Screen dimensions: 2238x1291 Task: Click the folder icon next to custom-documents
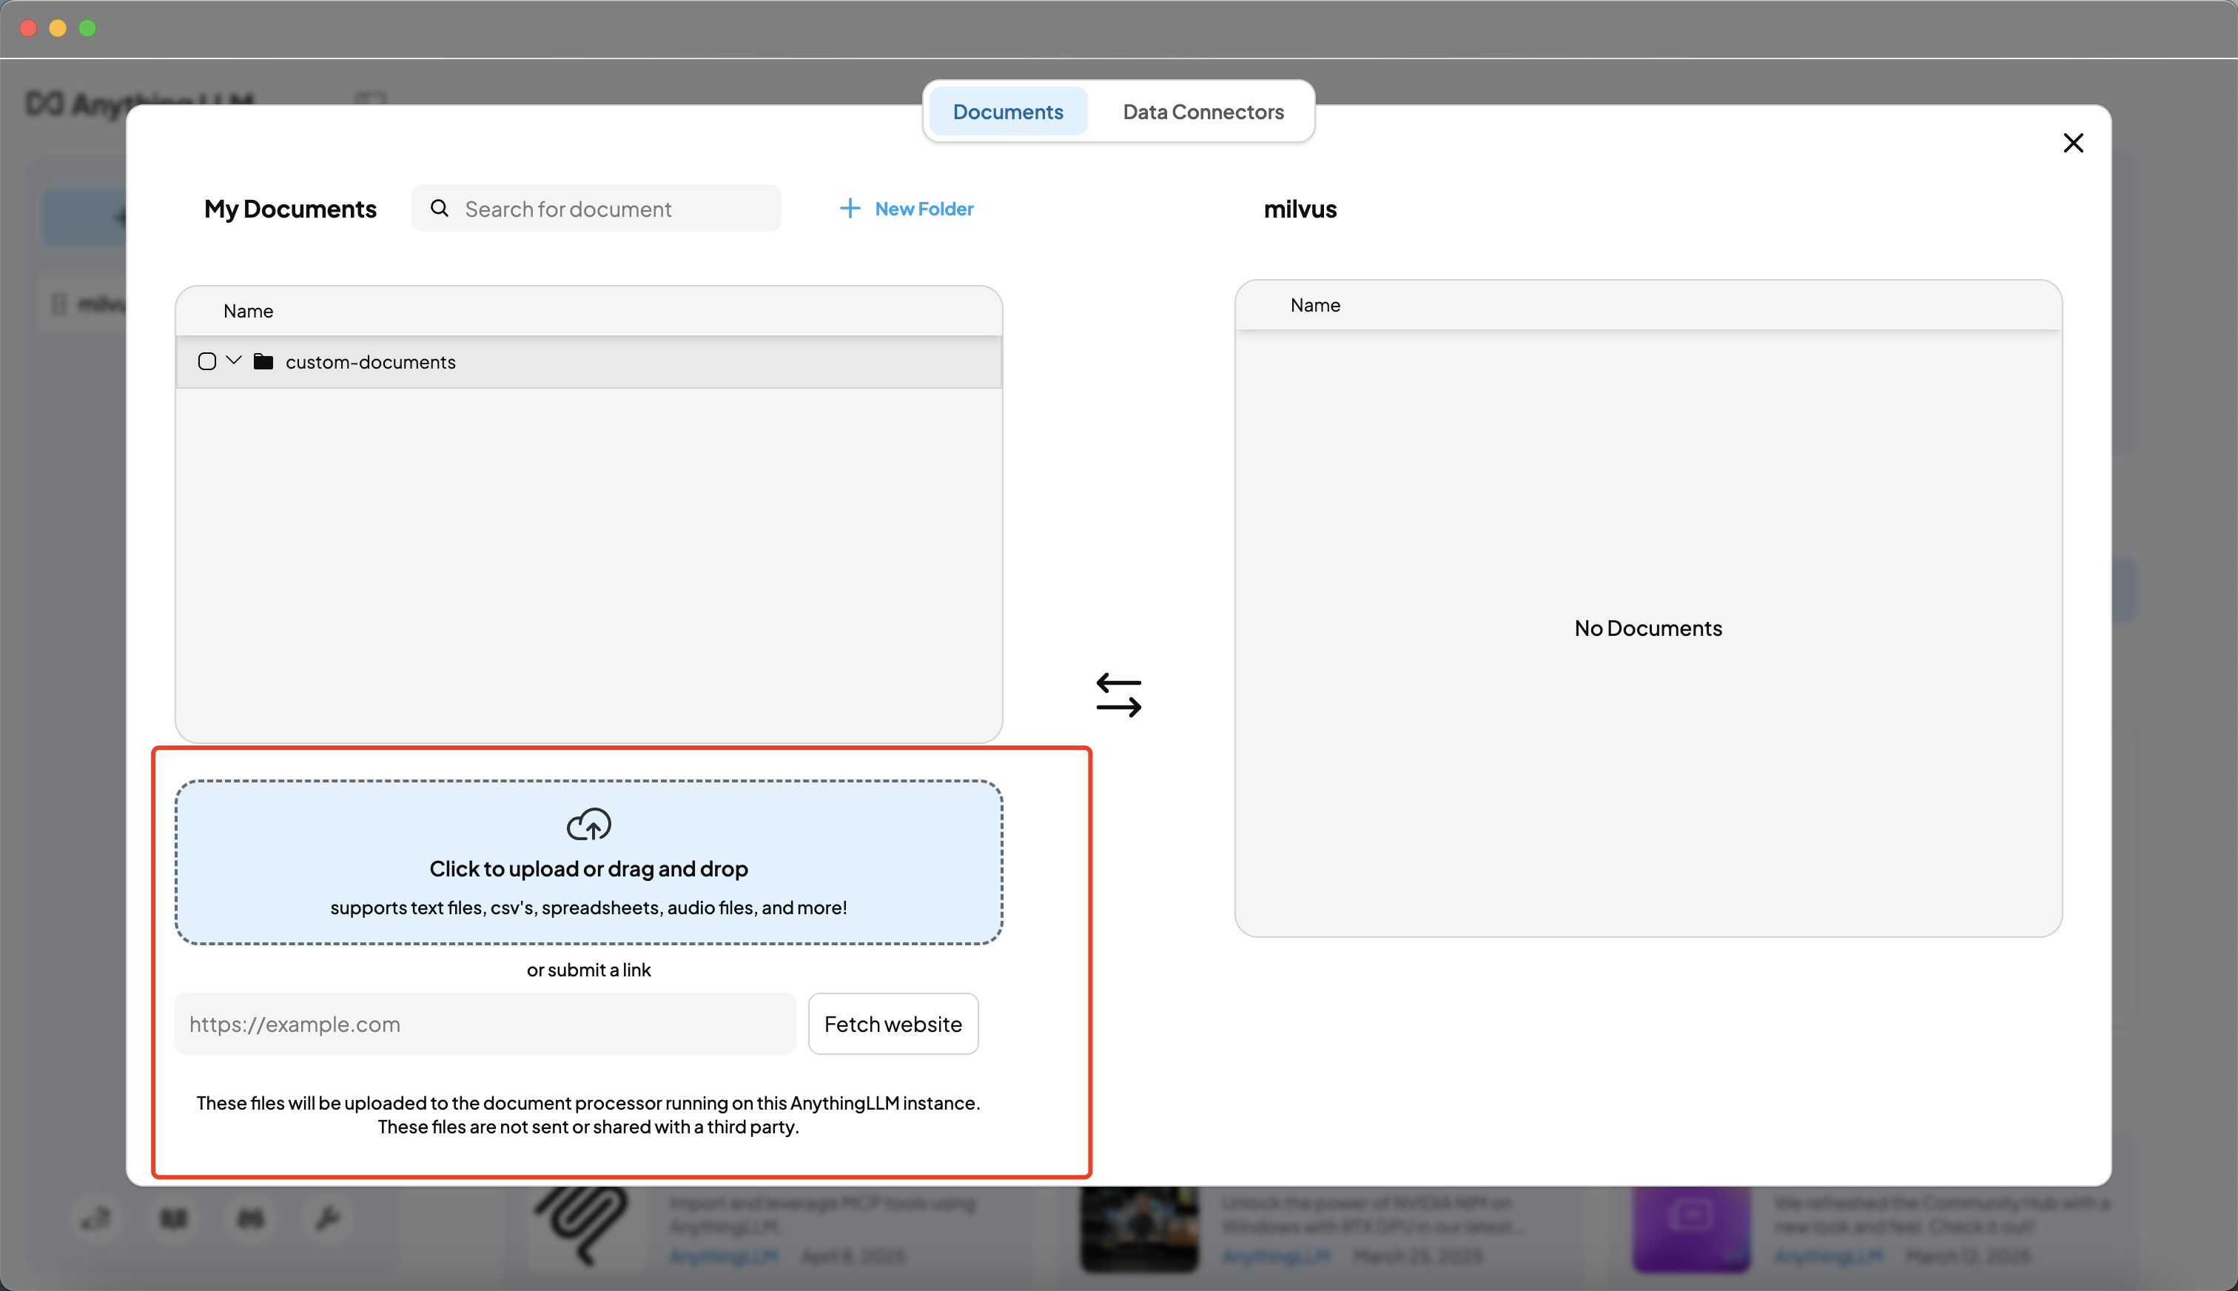pyautogui.click(x=263, y=361)
